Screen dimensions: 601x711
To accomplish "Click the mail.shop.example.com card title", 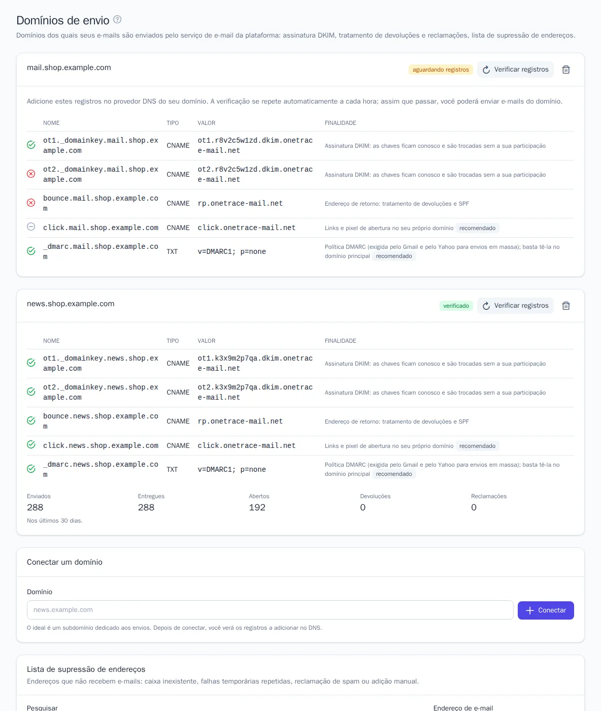I will [69, 68].
